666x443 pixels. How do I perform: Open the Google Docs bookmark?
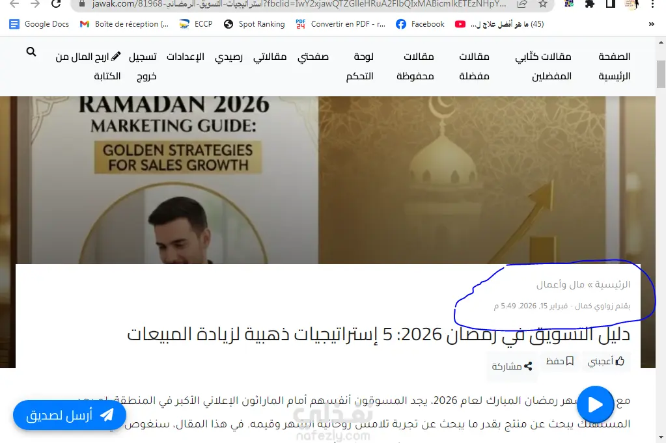tap(39, 24)
